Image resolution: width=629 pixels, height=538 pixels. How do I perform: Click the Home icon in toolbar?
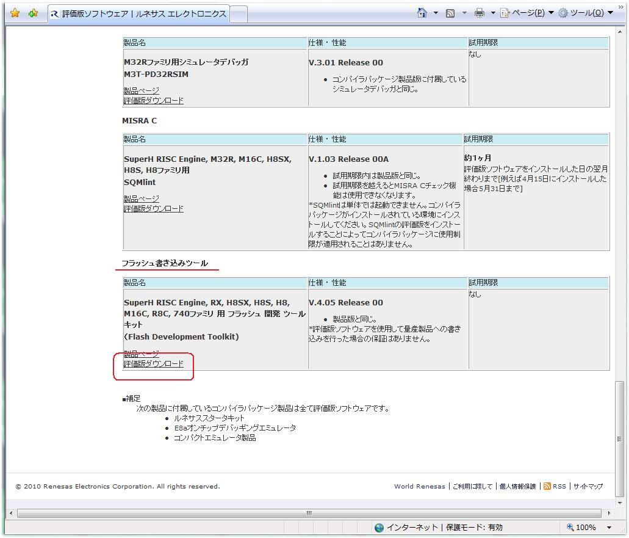tap(422, 13)
